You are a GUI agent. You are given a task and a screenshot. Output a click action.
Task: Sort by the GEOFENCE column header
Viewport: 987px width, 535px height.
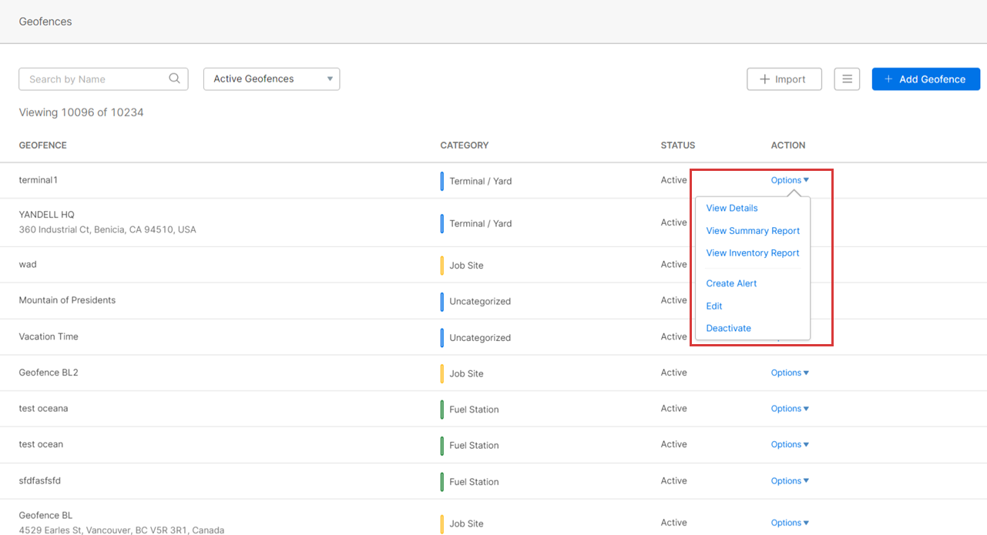(43, 145)
